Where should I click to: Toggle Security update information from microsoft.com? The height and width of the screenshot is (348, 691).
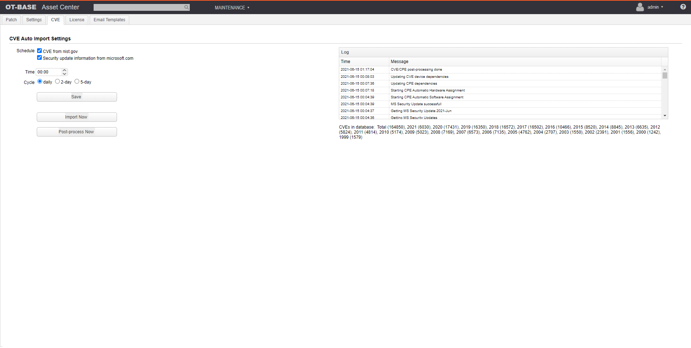40,58
